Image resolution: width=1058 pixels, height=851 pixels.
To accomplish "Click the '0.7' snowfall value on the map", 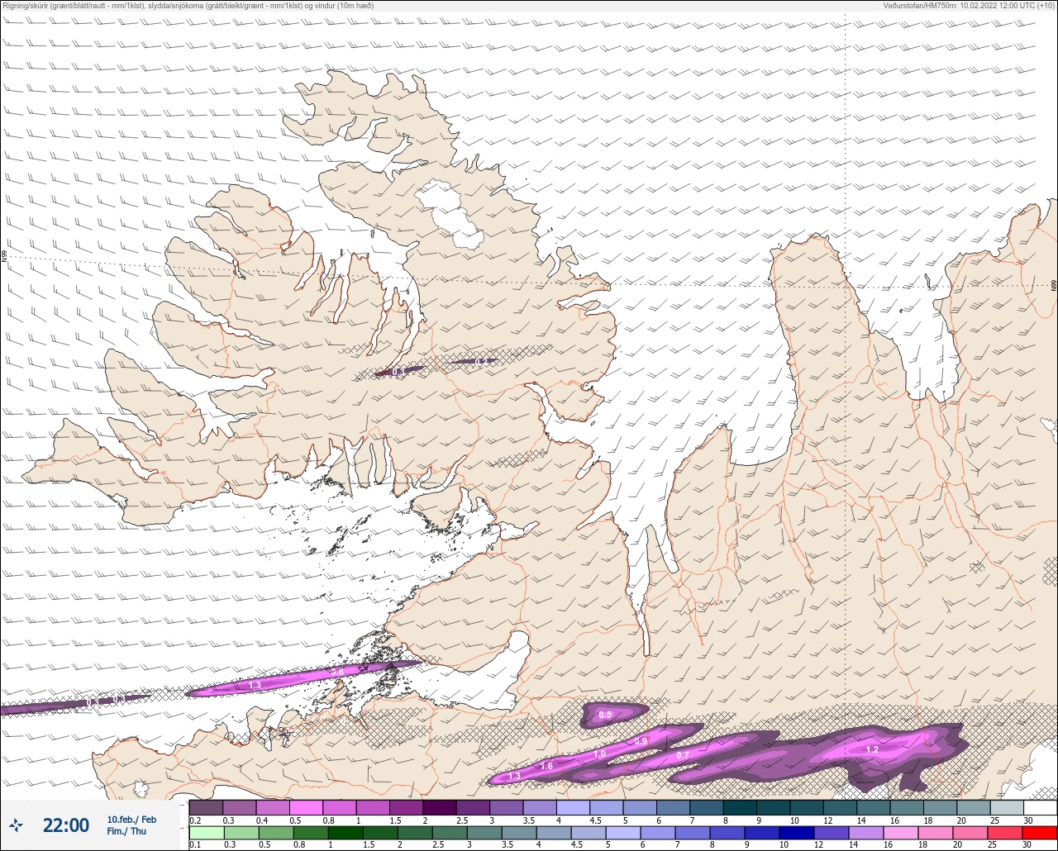I will [683, 755].
